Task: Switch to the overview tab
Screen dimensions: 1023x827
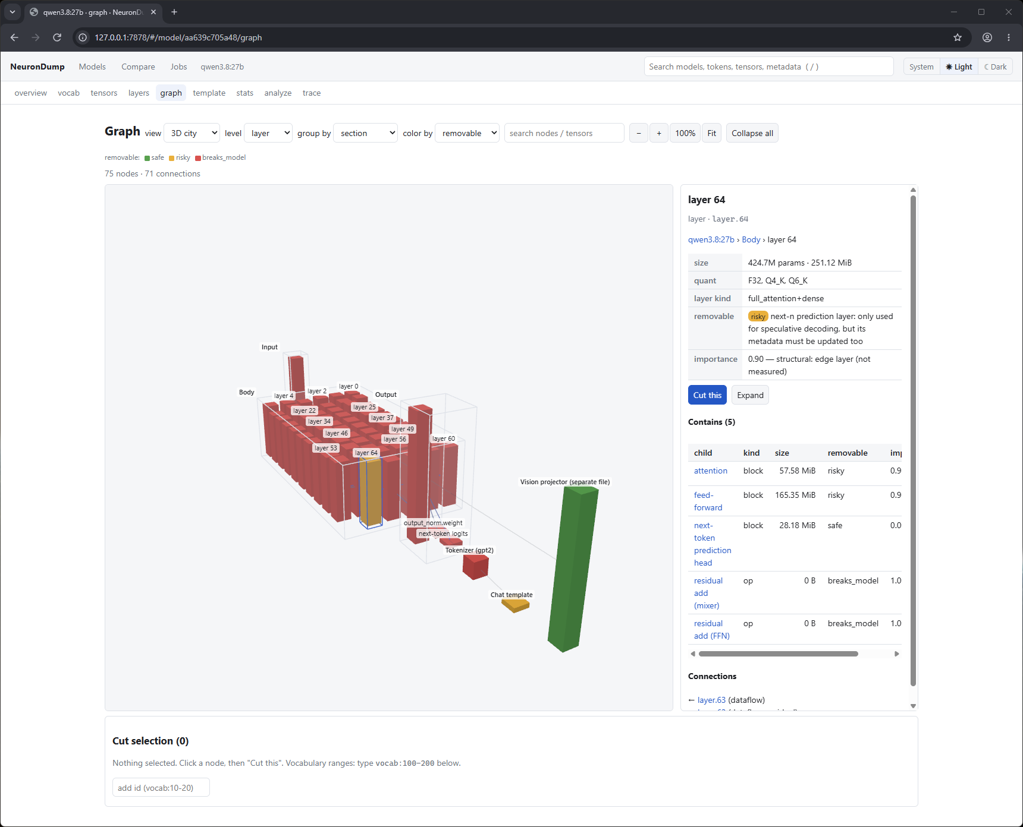Action: (x=31, y=93)
